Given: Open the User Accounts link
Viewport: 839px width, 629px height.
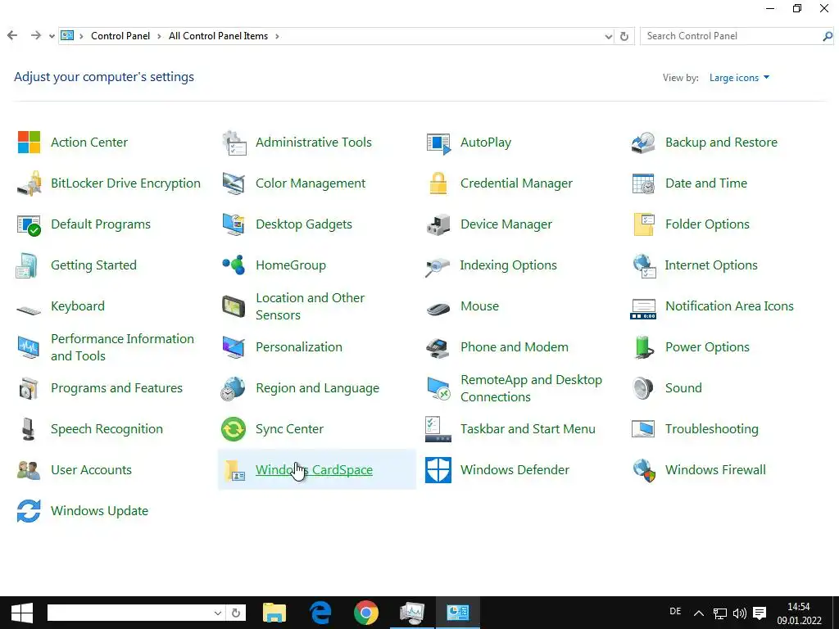Looking at the screenshot, I should 91,470.
